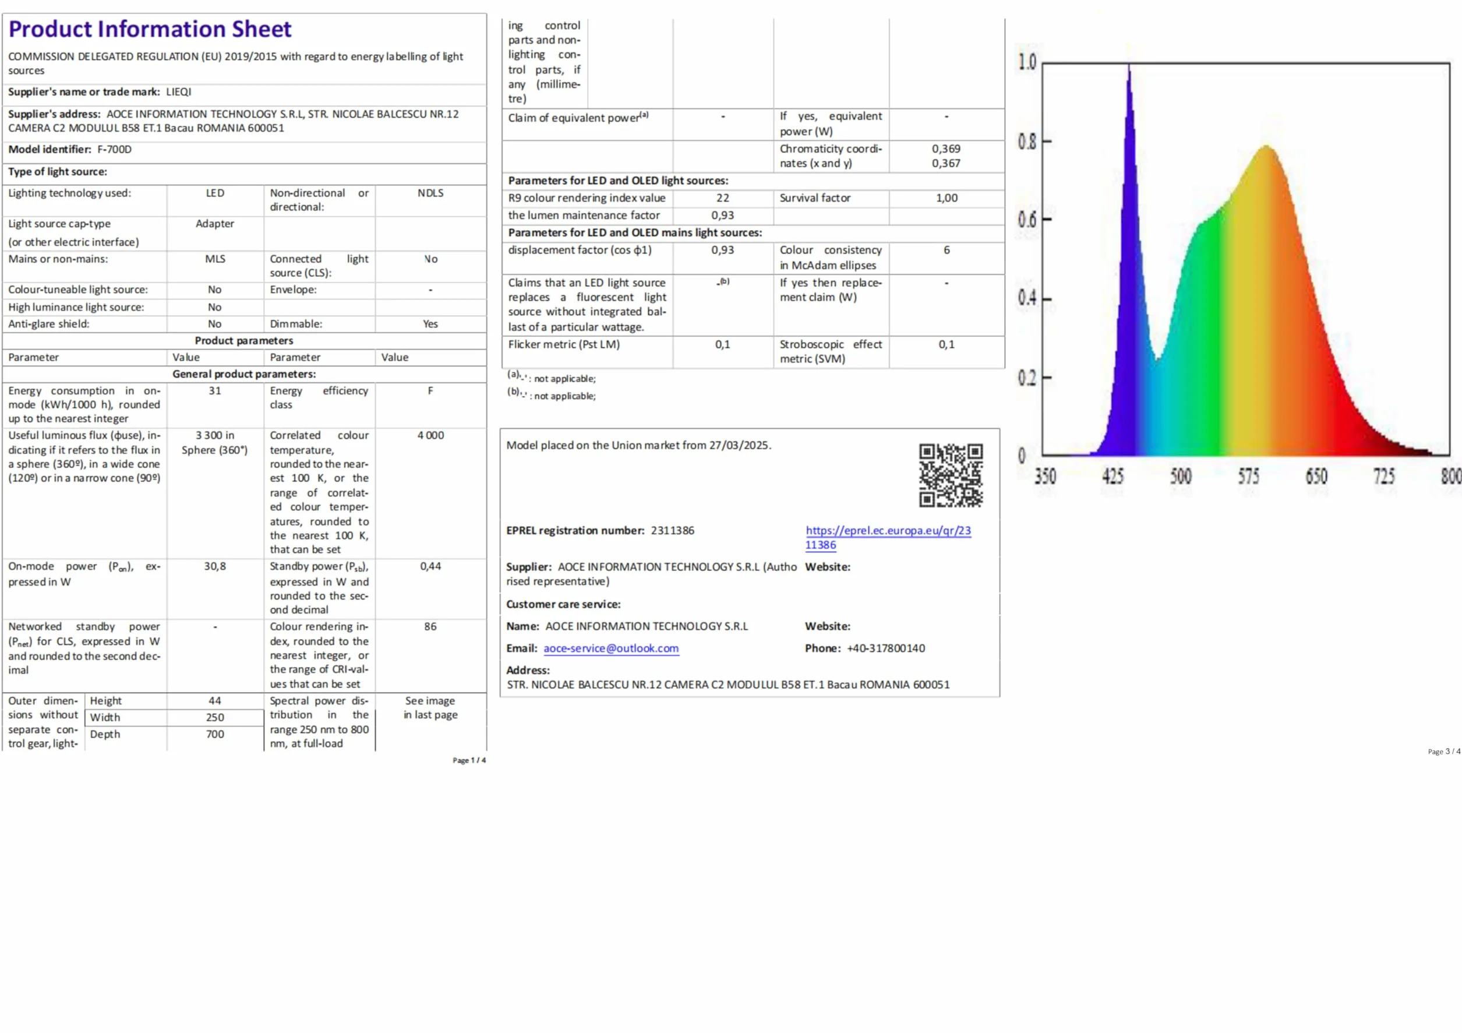This screenshot has width=1462, height=1033.
Task: Click the R9 colour rendering value 22
Action: [723, 198]
